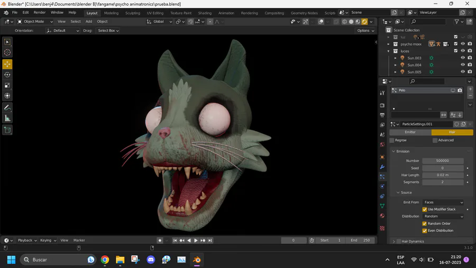Click the Hair Length value field
476x268 pixels.
(443, 175)
